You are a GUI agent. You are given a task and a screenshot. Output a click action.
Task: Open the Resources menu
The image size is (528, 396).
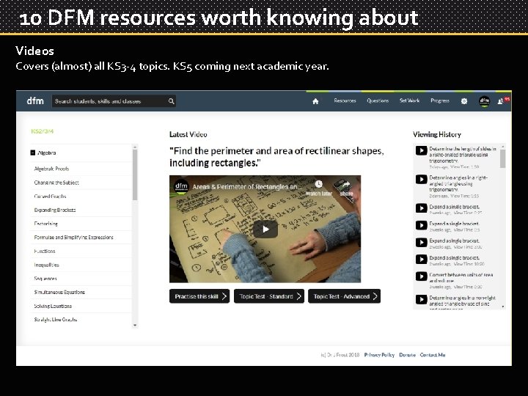click(x=345, y=100)
